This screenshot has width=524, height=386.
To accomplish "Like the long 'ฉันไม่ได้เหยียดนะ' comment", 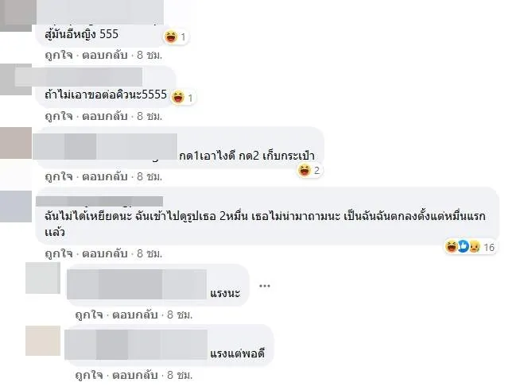I will [x=59, y=254].
